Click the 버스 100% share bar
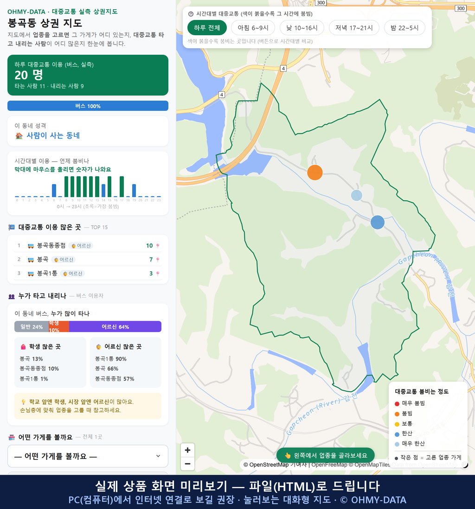Screen dimensions: 475x509 [x=88, y=106]
